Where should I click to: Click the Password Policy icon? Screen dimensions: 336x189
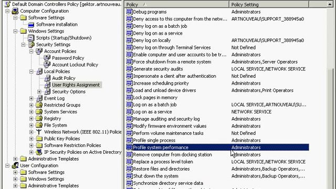(x=47, y=58)
